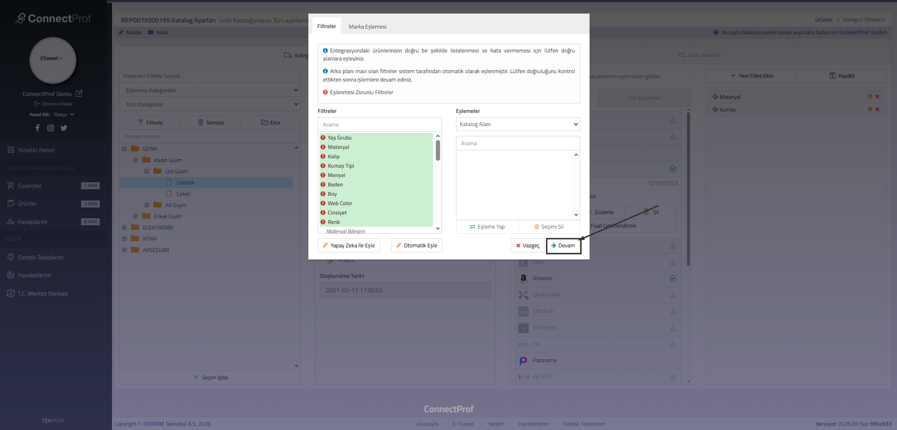Open the Twitter icon in sidebar
897x430 pixels.
click(x=64, y=128)
